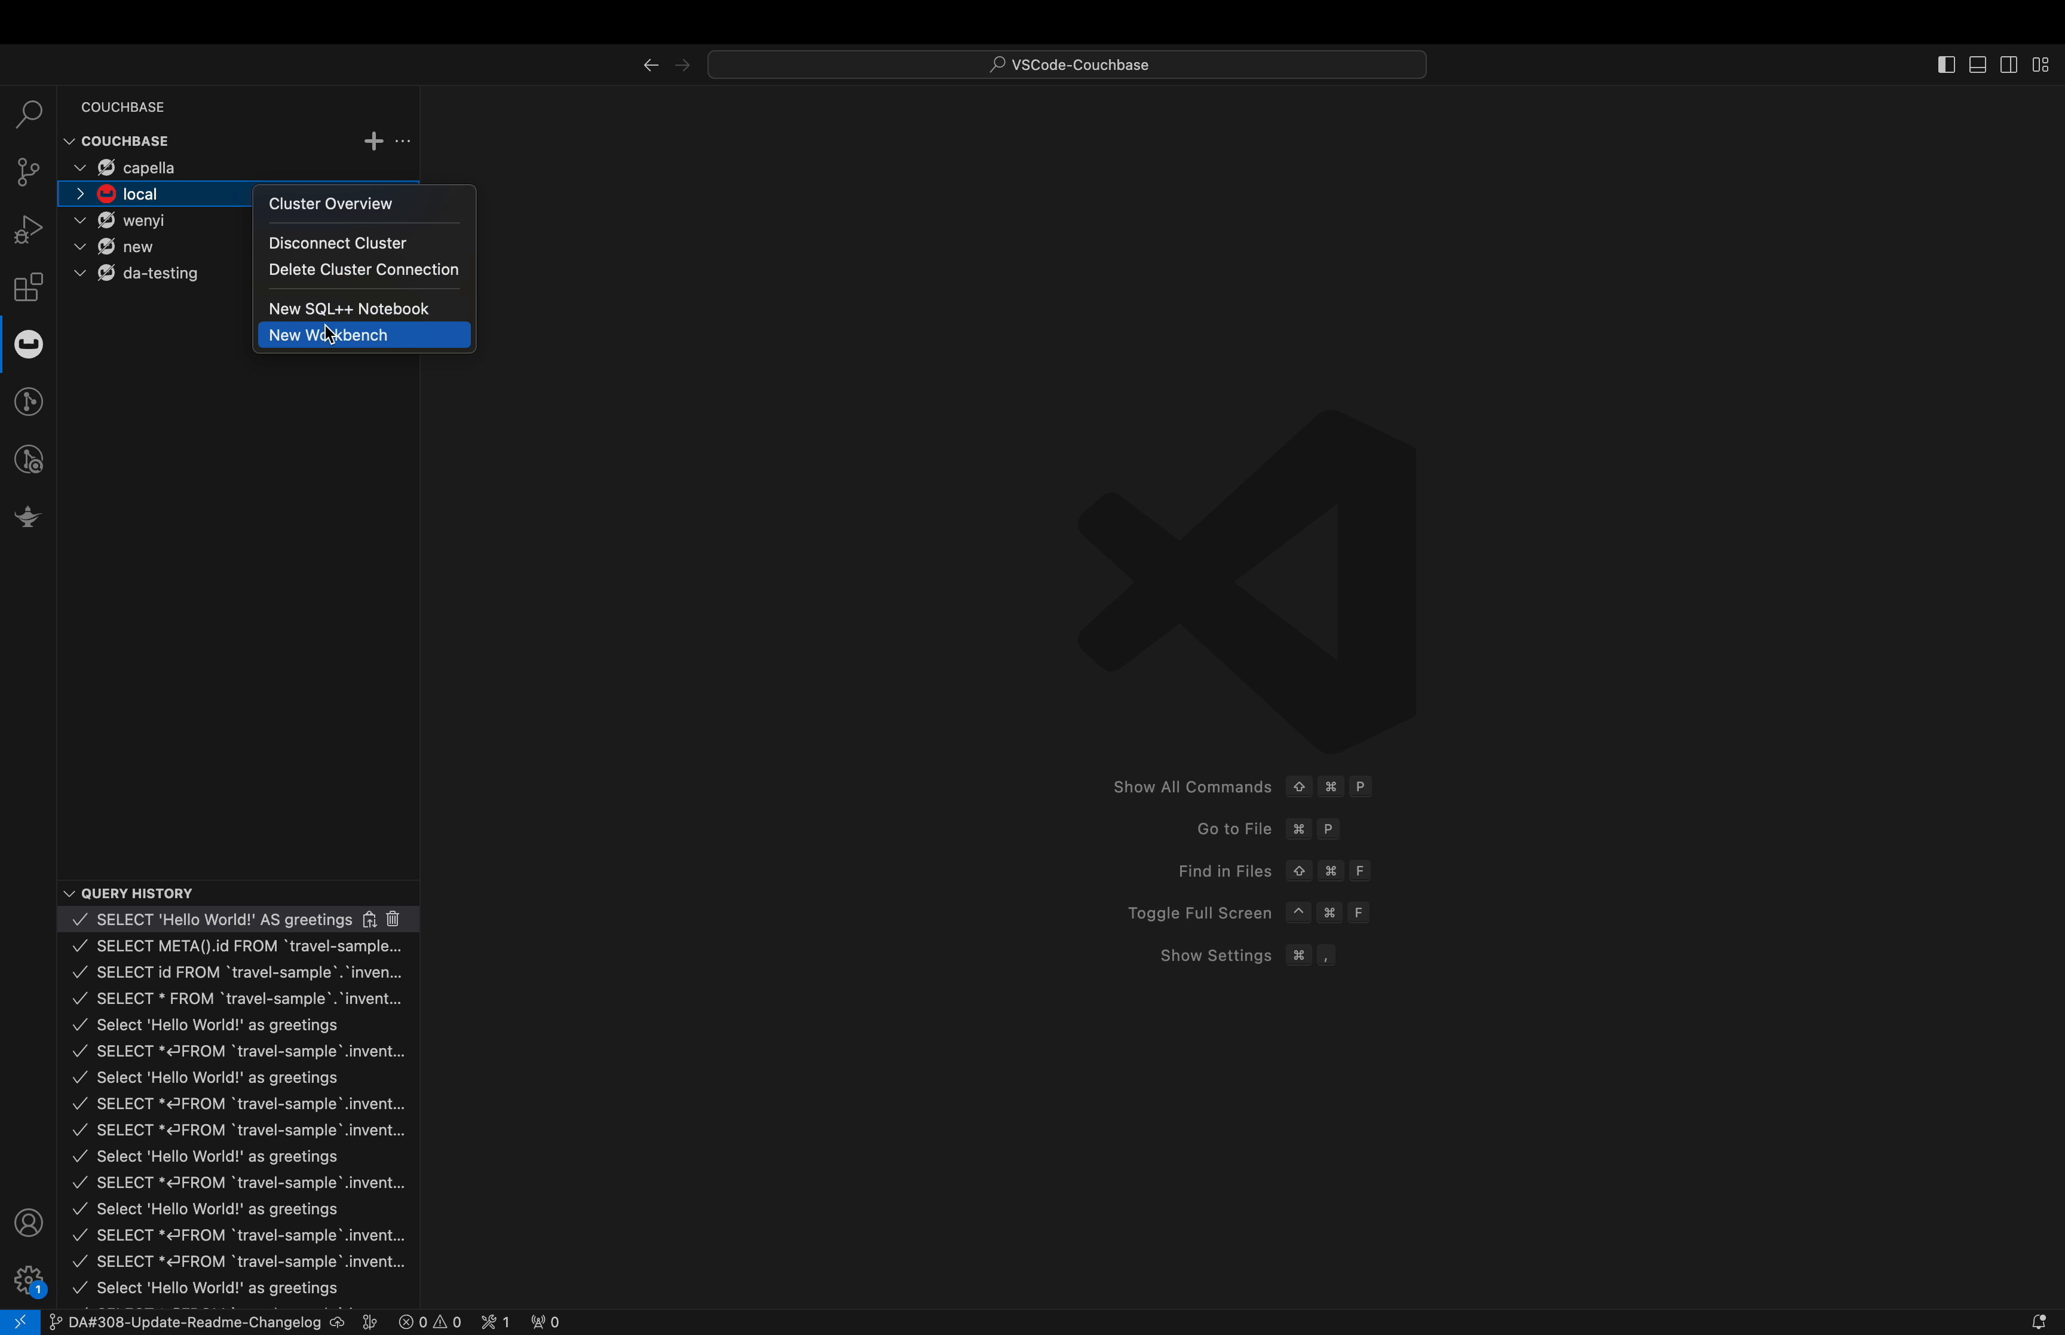
Task: Choose New Workbench from context menu
Action: [364, 335]
